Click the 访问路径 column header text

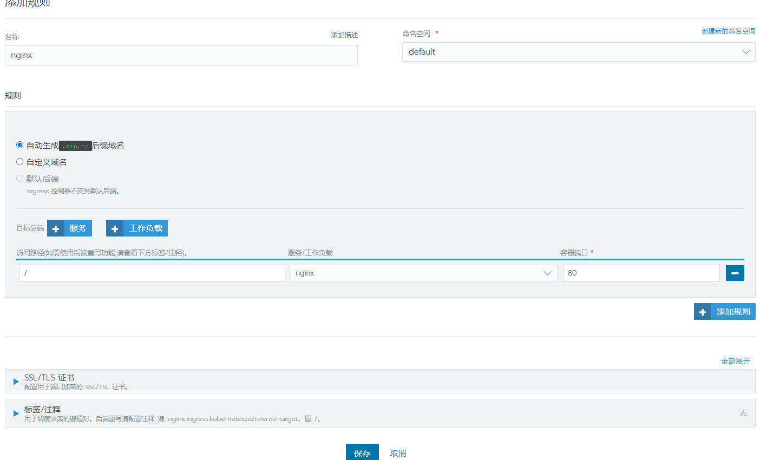point(102,253)
